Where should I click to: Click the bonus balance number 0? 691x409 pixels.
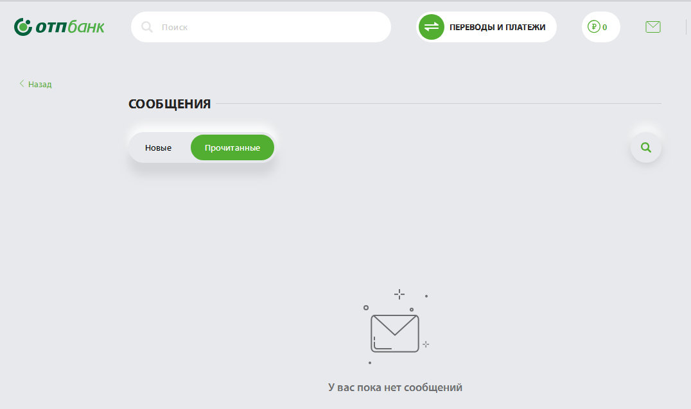coord(605,28)
